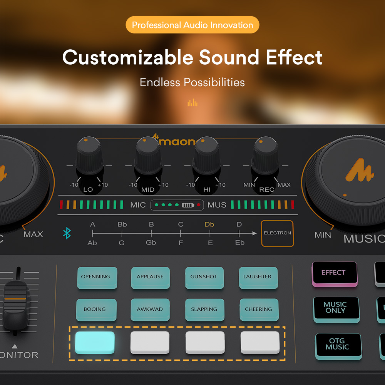Click the "MUS" meter label
The width and height of the screenshot is (385, 385).
tap(217, 205)
